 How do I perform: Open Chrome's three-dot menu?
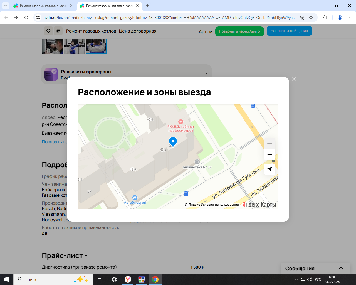(x=350, y=18)
